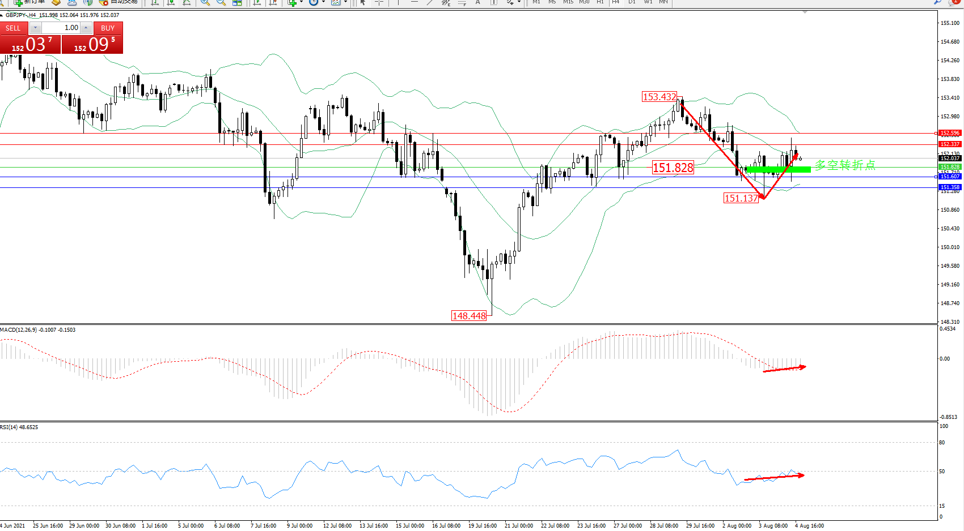Open the periods clock dropdown arrow

pos(323,2)
